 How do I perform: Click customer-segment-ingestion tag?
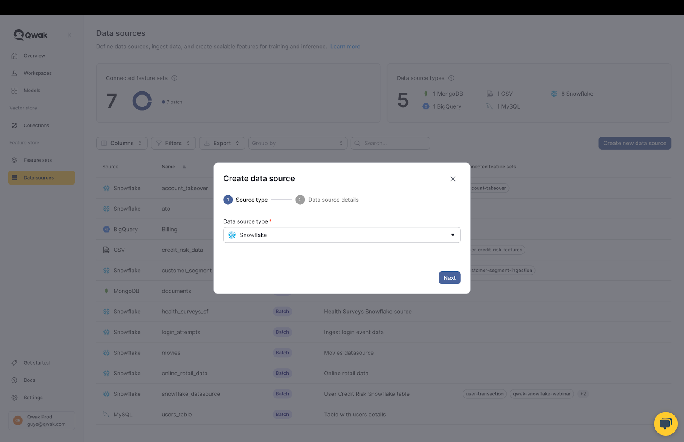(x=502, y=271)
